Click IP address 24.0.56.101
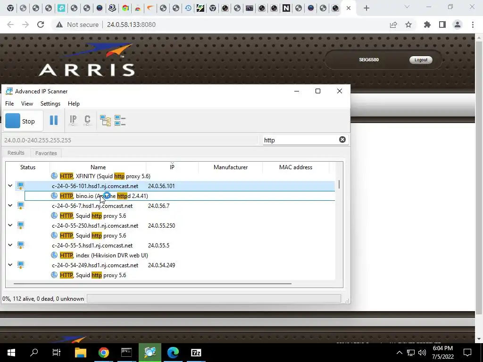Image resolution: width=483 pixels, height=362 pixels. coord(161,186)
